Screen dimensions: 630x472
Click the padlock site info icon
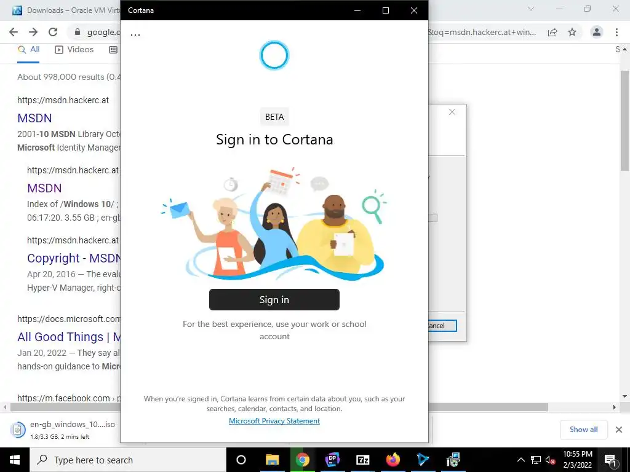tap(78, 32)
